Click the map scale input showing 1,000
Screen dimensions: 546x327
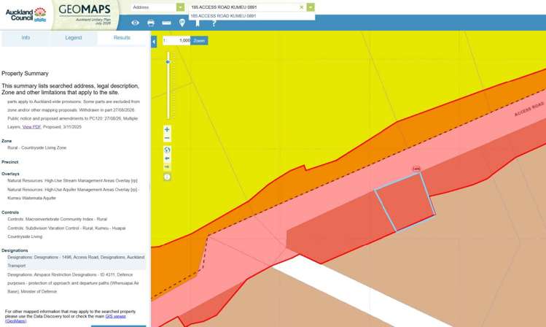click(x=176, y=40)
